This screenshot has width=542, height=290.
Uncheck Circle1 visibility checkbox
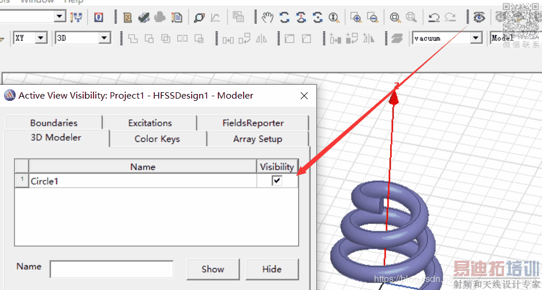point(277,180)
